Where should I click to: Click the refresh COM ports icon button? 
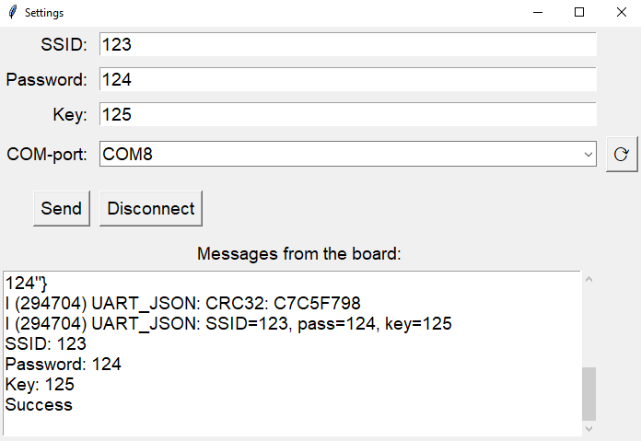[622, 154]
